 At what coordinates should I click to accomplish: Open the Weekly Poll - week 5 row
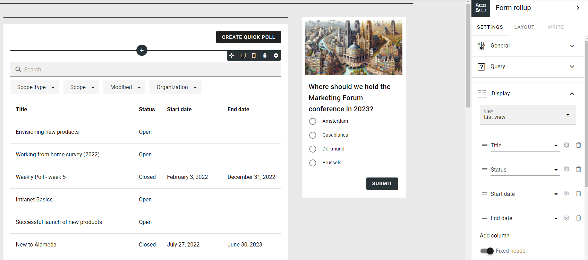146,177
